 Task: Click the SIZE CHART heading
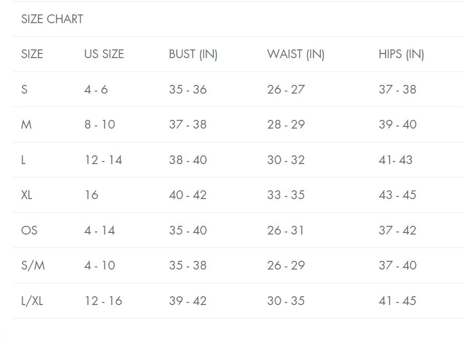click(52, 19)
